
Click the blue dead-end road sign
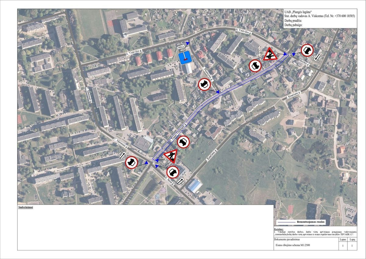(x=185, y=57)
